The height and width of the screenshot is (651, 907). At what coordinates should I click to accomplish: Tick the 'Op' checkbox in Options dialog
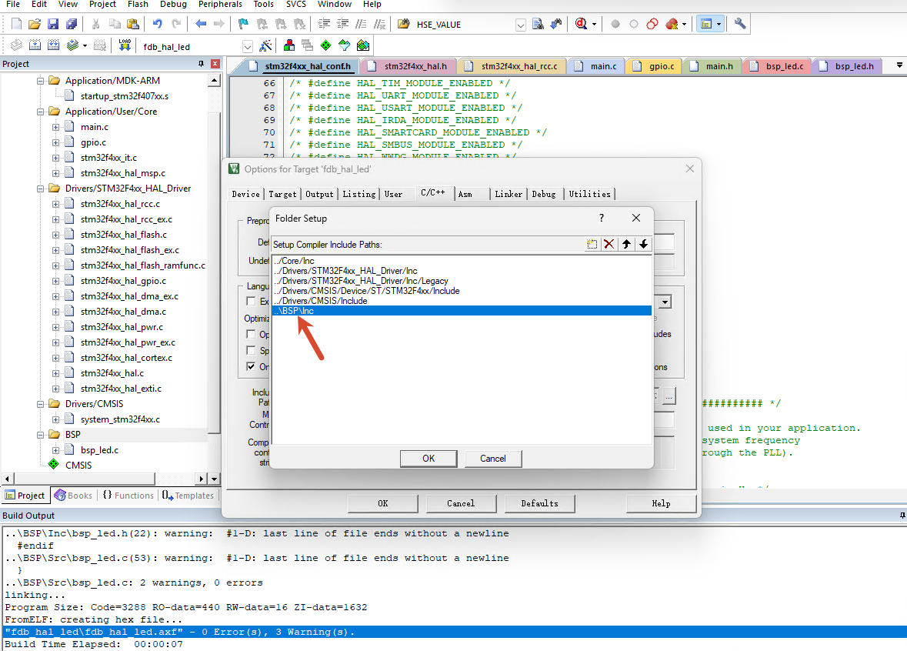pos(251,335)
